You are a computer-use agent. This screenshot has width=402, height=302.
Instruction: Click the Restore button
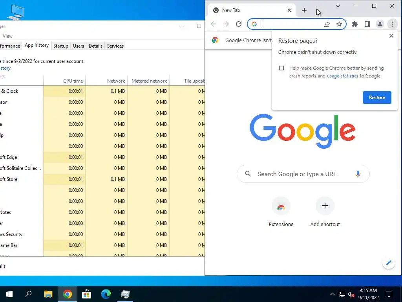[377, 98]
